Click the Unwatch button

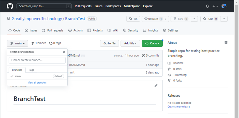pos(155,19)
